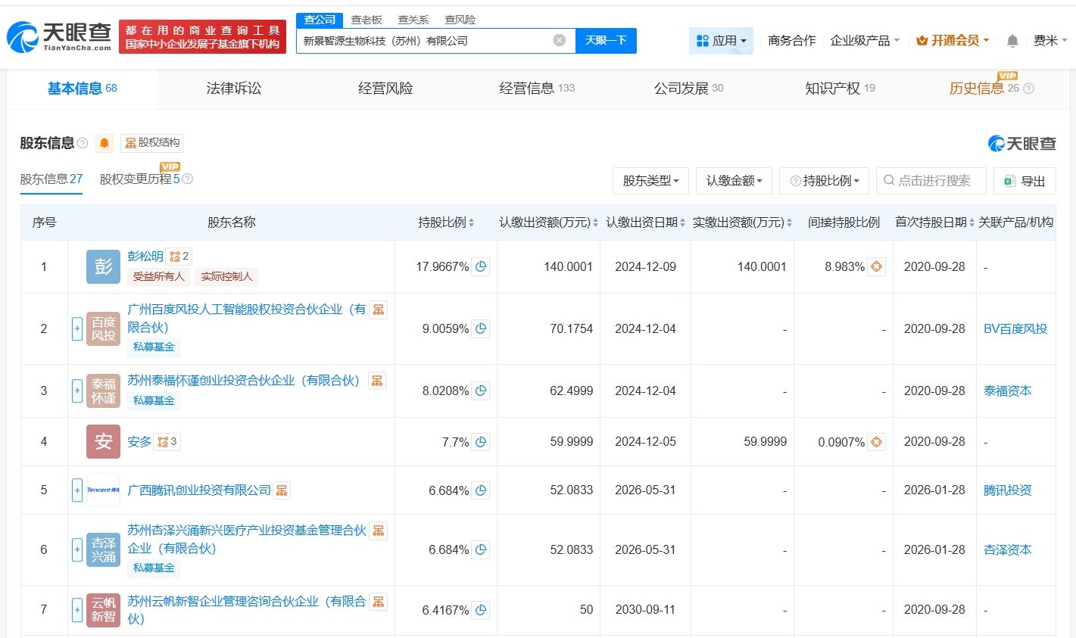Open the 股东类型 filter dropdown
The width and height of the screenshot is (1076, 638).
coord(650,181)
